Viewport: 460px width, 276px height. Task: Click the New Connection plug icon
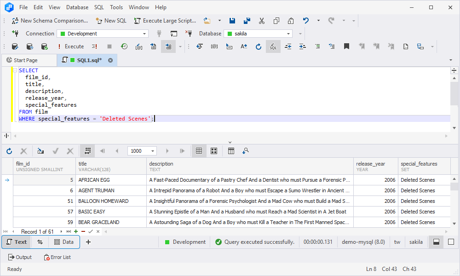coord(15,34)
